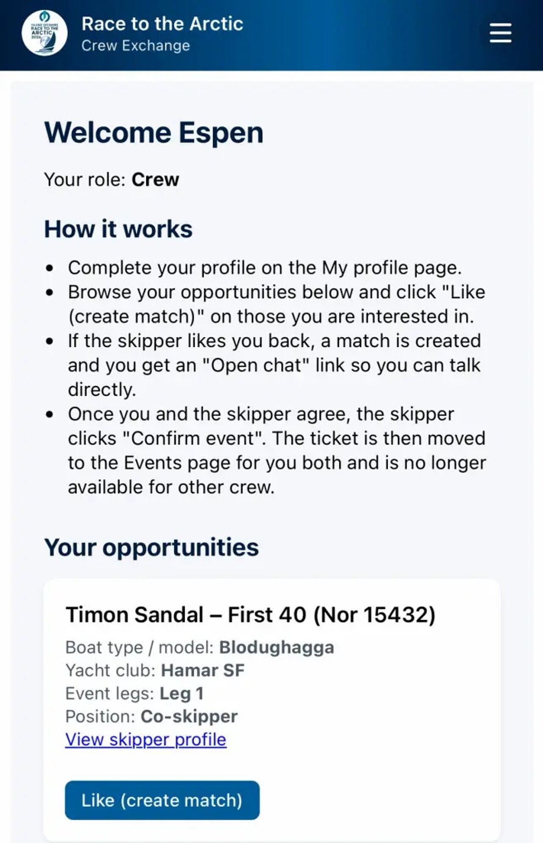The width and height of the screenshot is (543, 843).
Task: Select the Timon Sandal – First 40 card title
Action: tap(250, 615)
